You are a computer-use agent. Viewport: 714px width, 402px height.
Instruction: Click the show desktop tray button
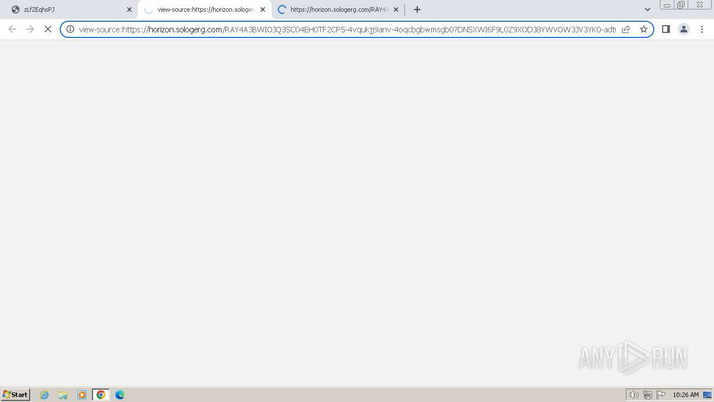click(707, 395)
